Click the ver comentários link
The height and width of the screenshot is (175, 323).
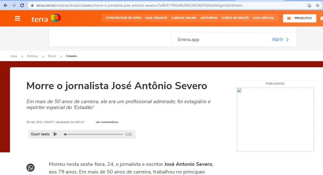pyautogui.click(x=107, y=122)
